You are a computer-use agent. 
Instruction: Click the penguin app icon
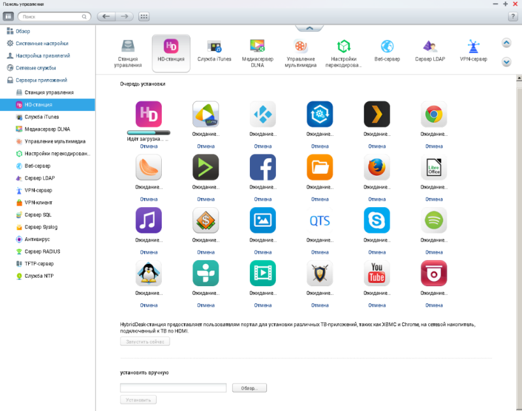tap(149, 273)
